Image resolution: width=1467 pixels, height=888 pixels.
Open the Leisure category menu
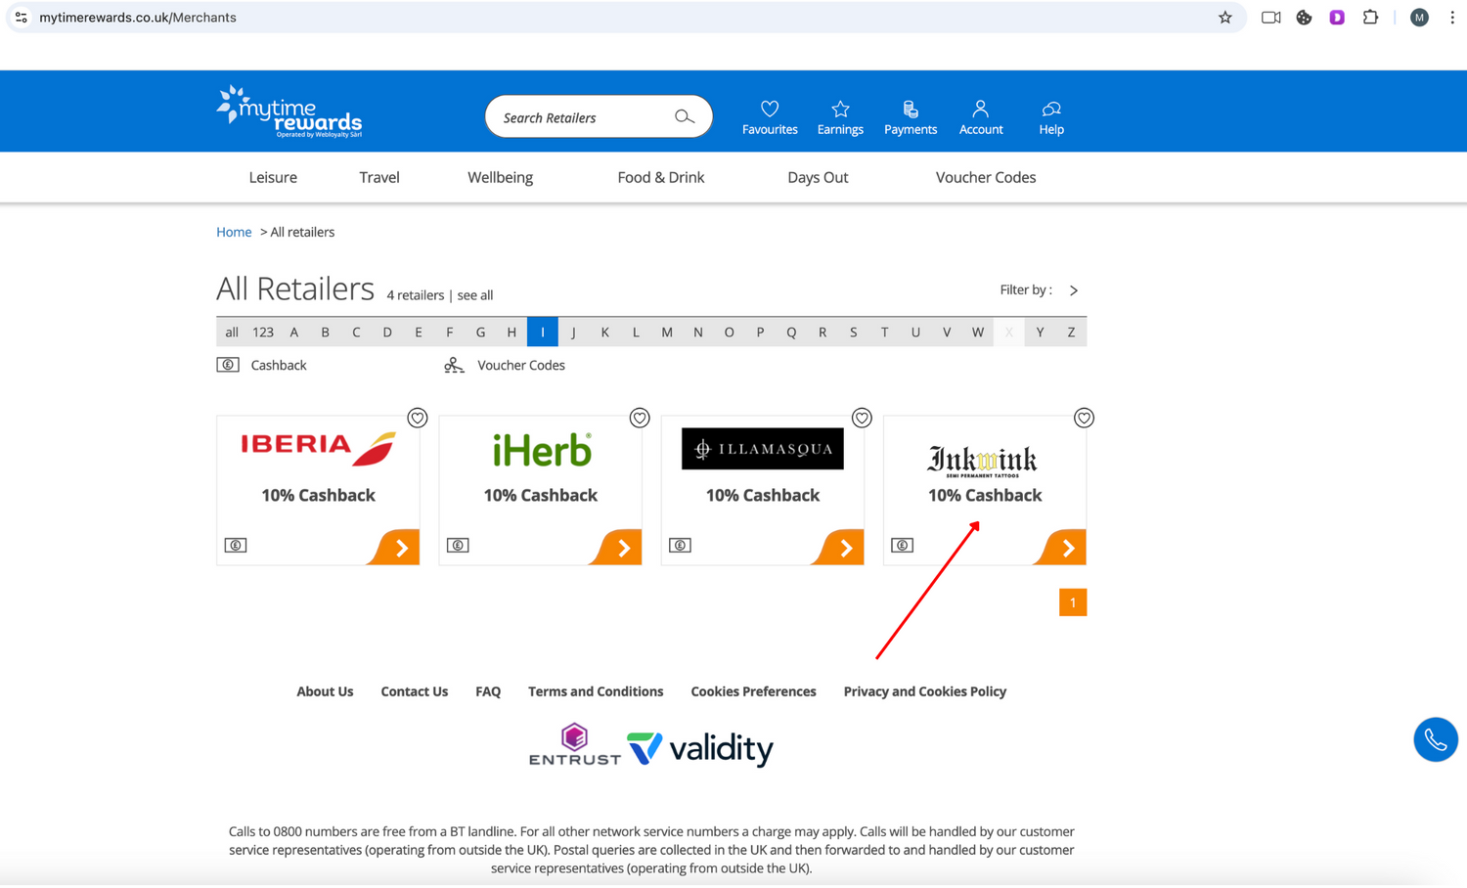273,177
